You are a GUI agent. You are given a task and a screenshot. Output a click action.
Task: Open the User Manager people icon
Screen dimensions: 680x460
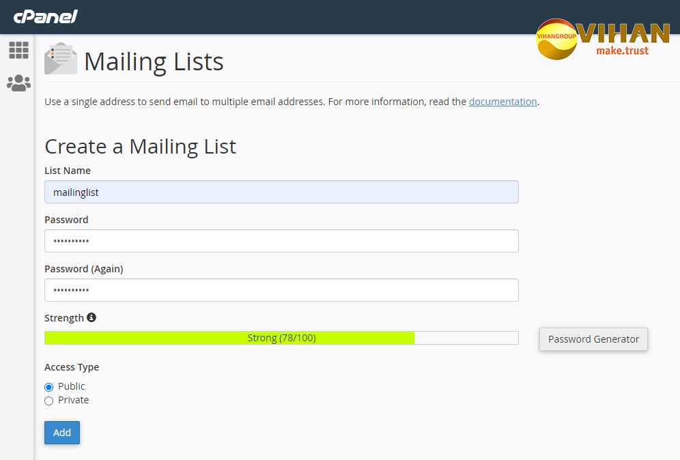[x=18, y=83]
